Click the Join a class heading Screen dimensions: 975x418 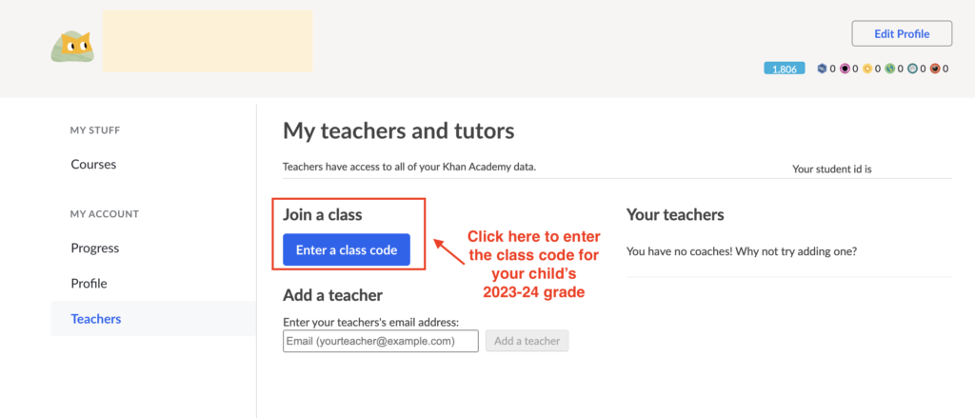(323, 215)
